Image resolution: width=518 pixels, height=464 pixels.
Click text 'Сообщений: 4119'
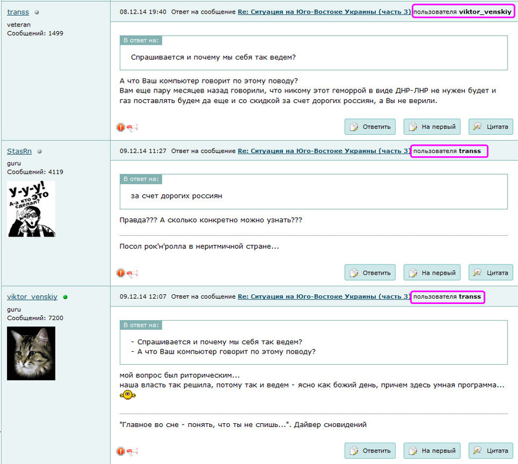click(35, 172)
